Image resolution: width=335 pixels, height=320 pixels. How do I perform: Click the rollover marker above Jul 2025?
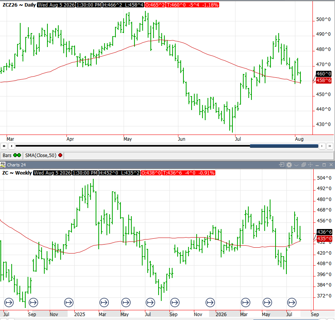(150, 303)
